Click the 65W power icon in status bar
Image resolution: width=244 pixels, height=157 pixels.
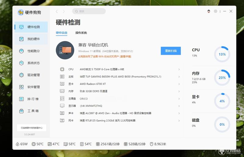tap(17, 144)
